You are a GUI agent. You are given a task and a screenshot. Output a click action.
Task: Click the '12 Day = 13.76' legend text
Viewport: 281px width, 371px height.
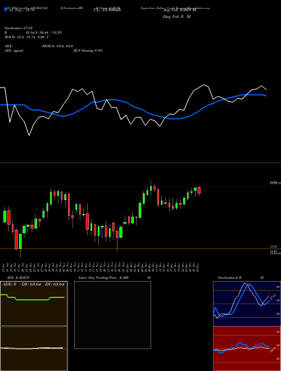22,10
